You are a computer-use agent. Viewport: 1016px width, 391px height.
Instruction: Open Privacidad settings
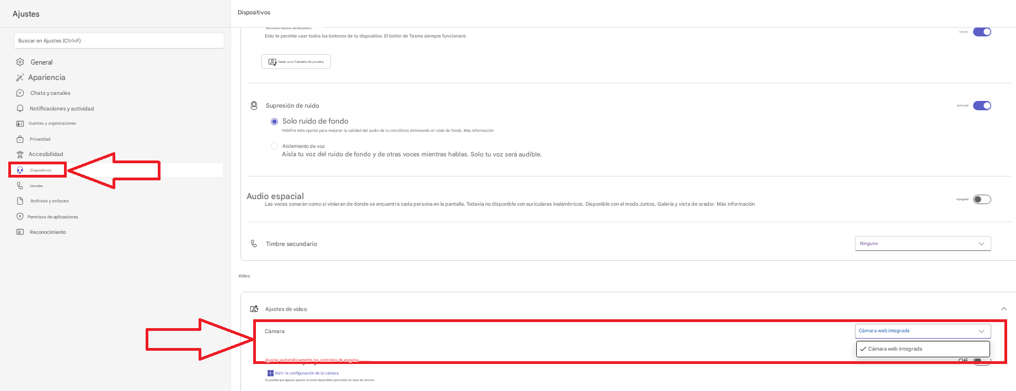pos(40,139)
